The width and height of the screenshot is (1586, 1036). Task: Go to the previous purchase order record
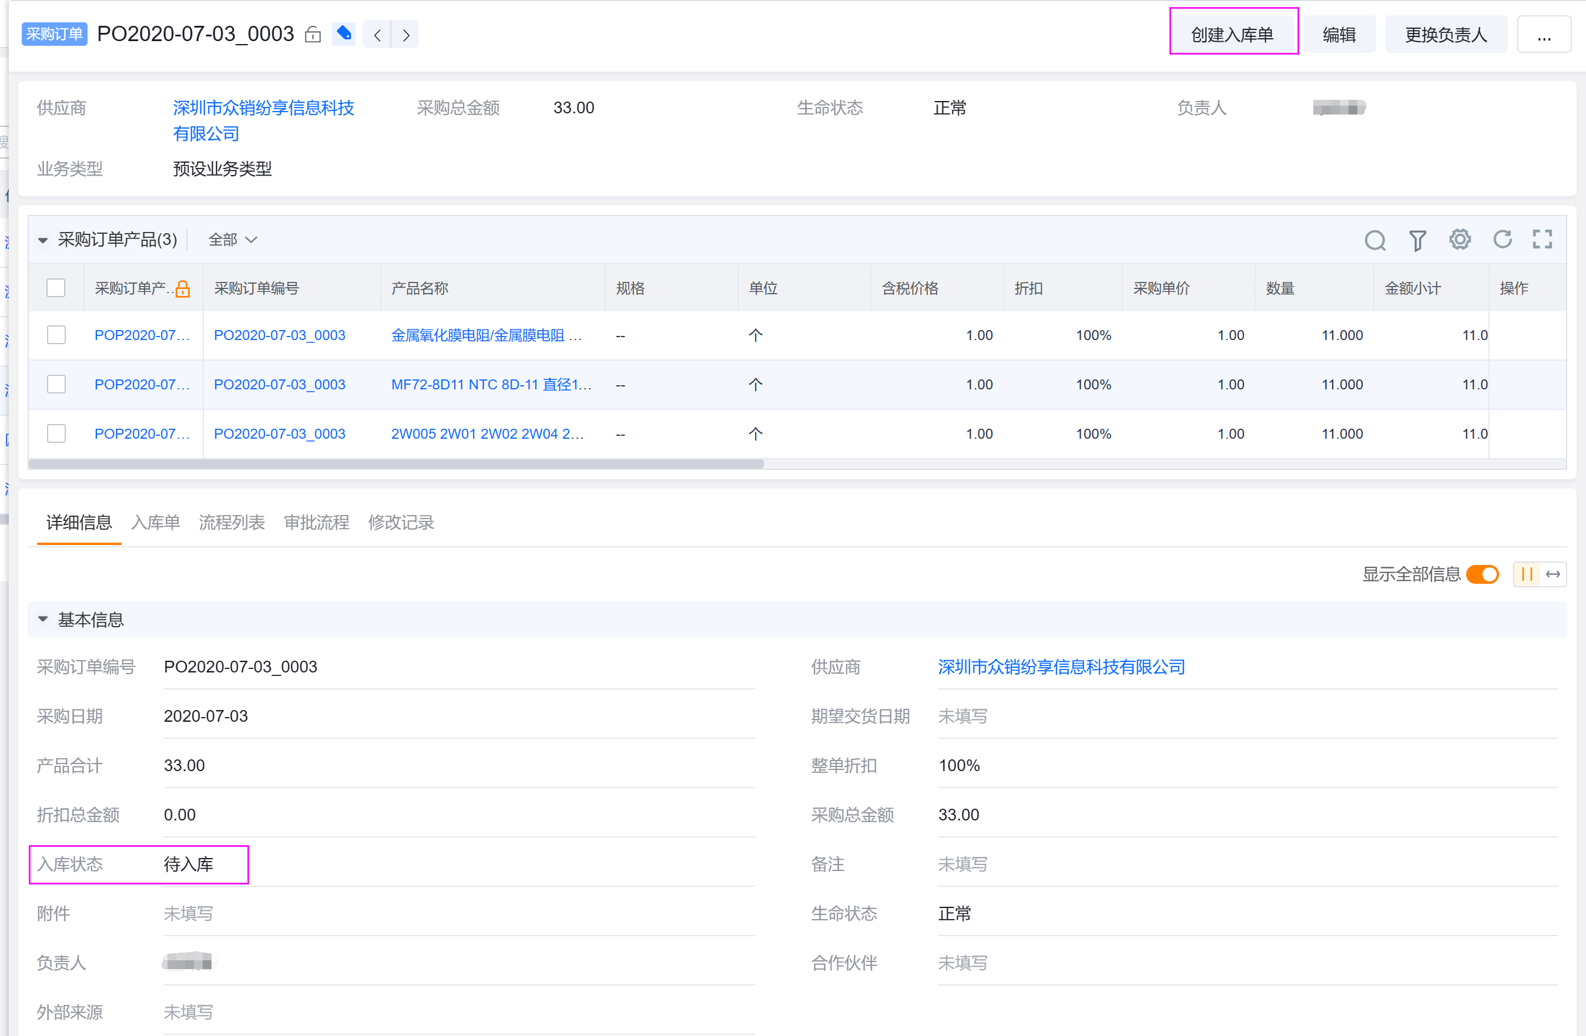(377, 35)
